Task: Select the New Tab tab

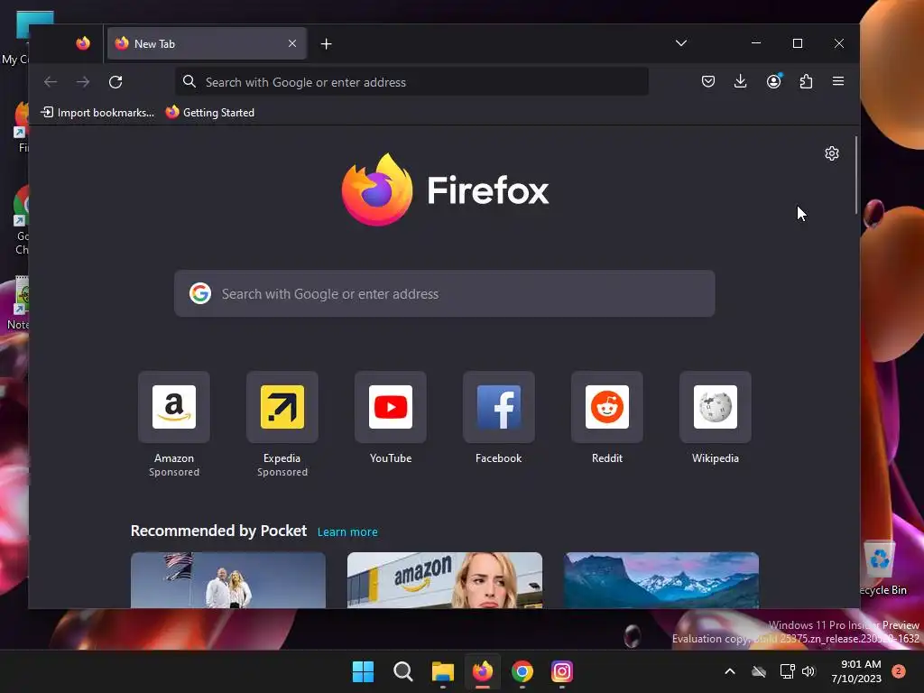Action: click(x=207, y=43)
